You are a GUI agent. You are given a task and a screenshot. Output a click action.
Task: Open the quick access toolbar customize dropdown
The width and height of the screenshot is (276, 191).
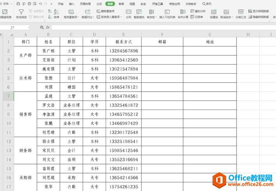click(51, 4)
